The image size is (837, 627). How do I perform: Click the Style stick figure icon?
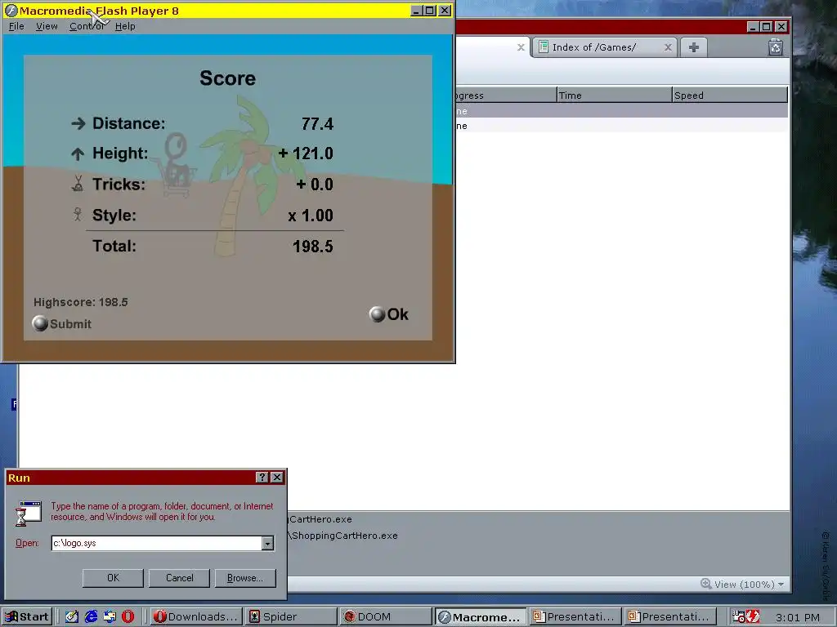coord(78,215)
